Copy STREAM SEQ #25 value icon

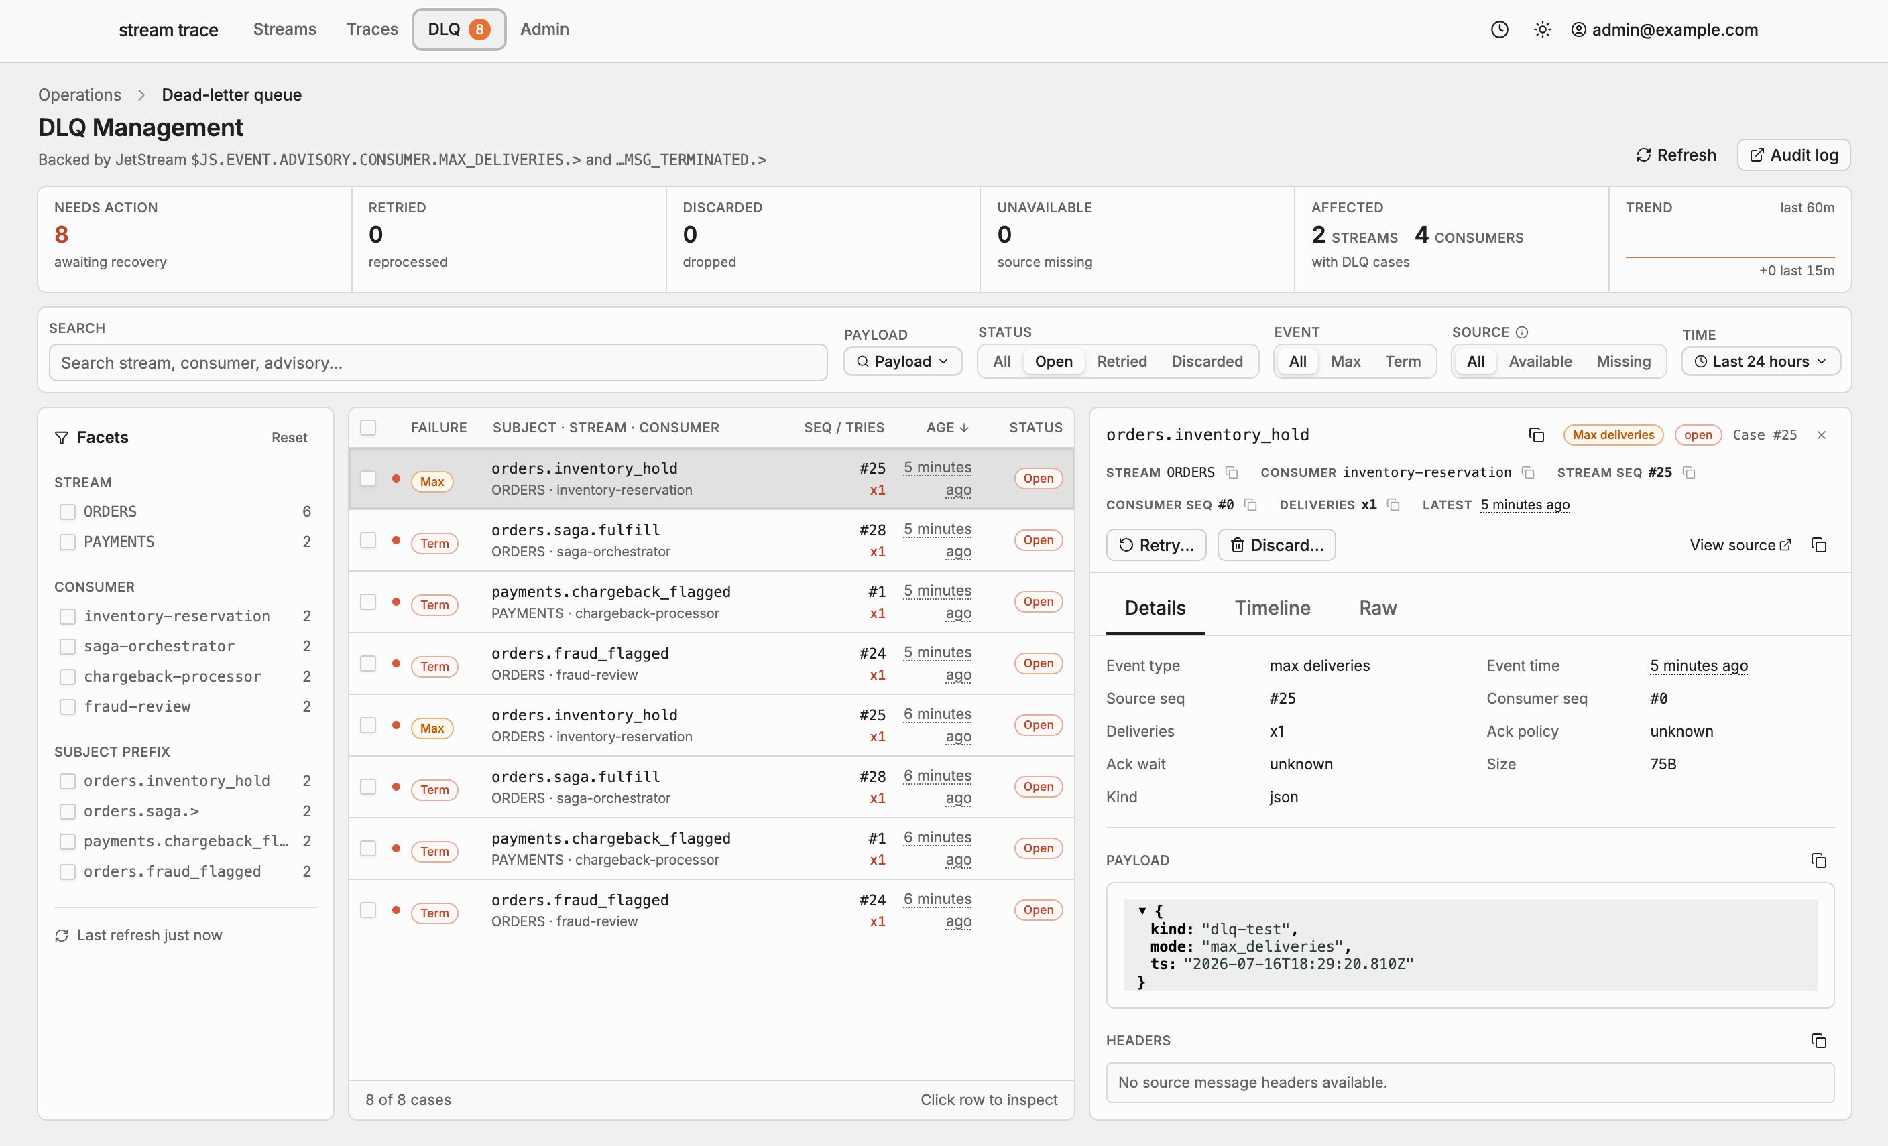(1689, 472)
